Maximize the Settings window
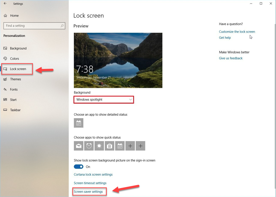This screenshot has height=197, width=276. coord(261,4)
